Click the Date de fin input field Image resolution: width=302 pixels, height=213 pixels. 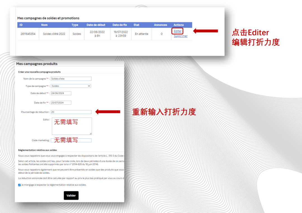(61, 103)
